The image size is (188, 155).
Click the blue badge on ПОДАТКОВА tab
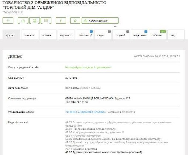tap(146, 31)
